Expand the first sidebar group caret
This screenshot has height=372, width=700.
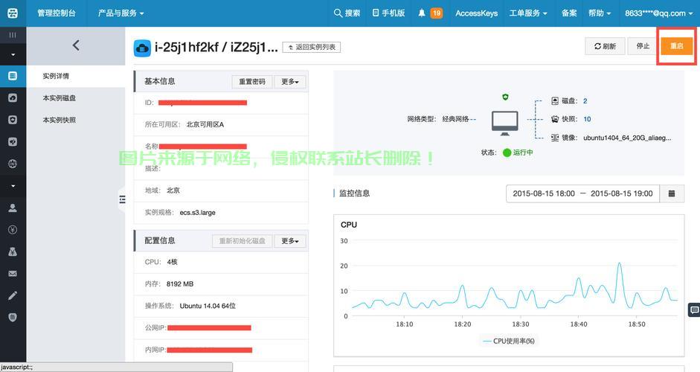point(13,54)
